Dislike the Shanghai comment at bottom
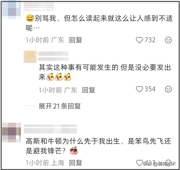Screen dimensions: 180x170 click(168, 163)
